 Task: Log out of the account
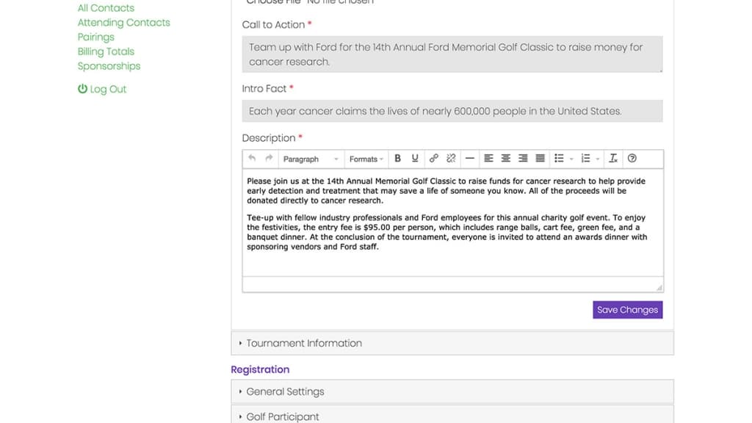click(102, 89)
